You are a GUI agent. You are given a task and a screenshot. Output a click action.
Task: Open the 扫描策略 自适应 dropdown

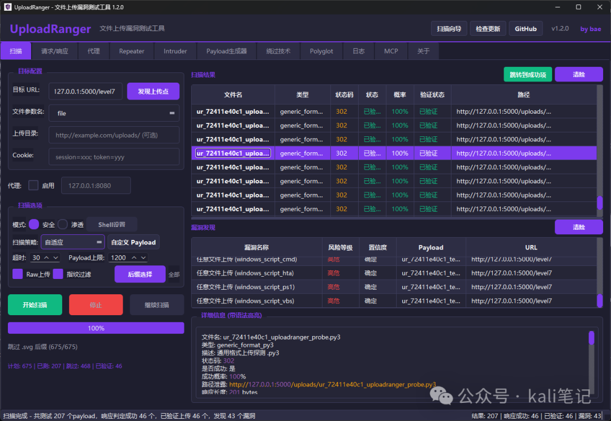(72, 242)
